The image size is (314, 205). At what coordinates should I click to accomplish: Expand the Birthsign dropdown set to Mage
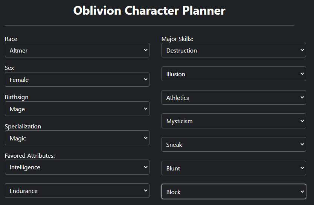tap(77, 109)
